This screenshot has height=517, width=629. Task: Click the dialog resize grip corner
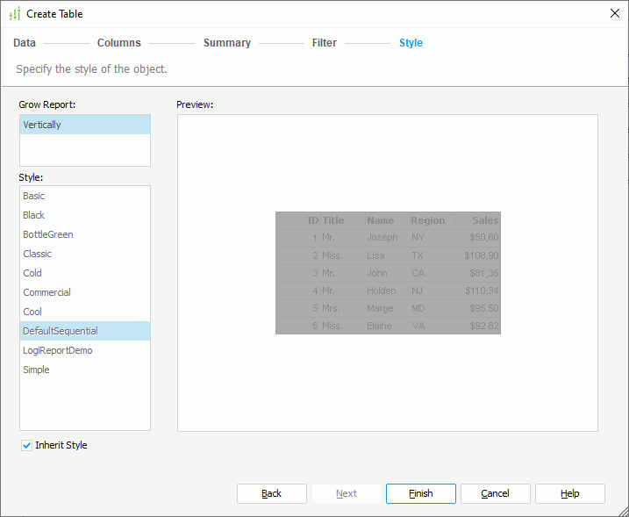623,511
